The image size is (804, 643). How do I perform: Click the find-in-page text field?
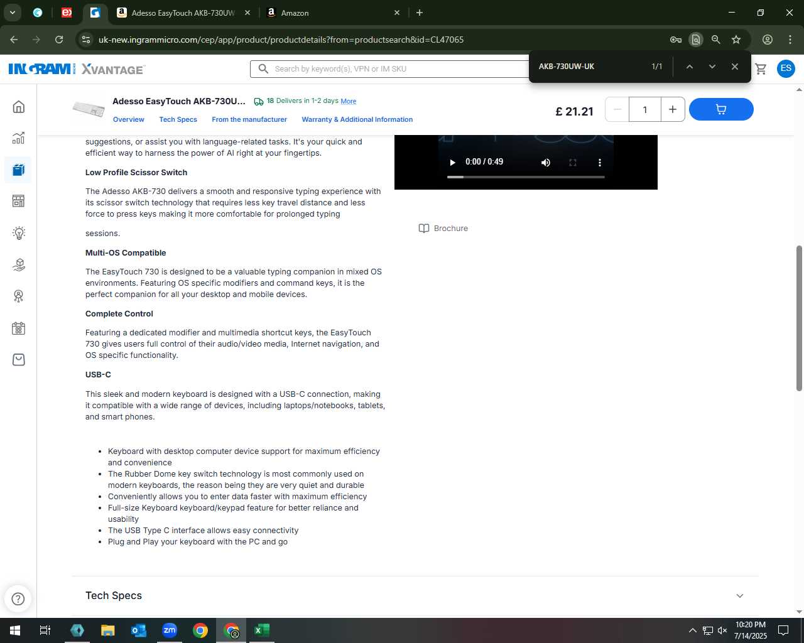pos(590,67)
